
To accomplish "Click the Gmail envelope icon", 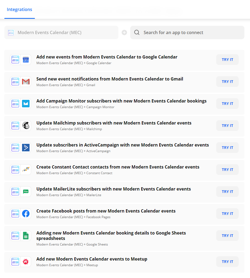I will [x=26, y=82].
